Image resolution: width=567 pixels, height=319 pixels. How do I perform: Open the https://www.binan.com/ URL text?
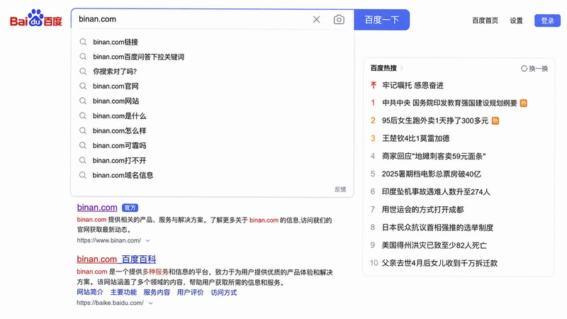109,240
